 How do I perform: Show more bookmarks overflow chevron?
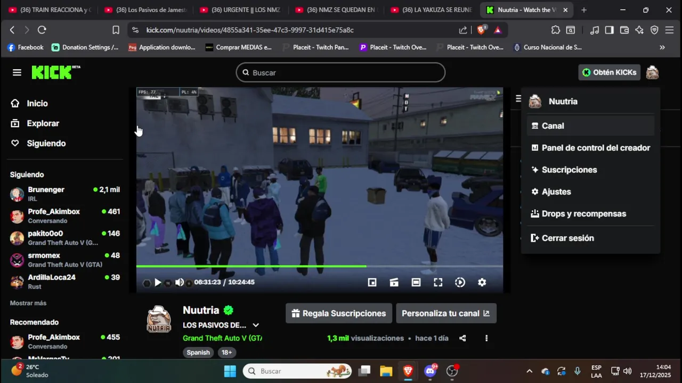662,47
